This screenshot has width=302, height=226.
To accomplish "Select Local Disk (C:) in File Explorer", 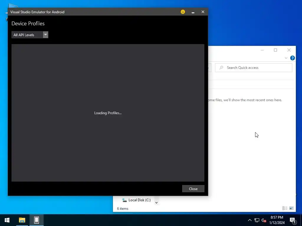I will pyautogui.click(x=136, y=200).
